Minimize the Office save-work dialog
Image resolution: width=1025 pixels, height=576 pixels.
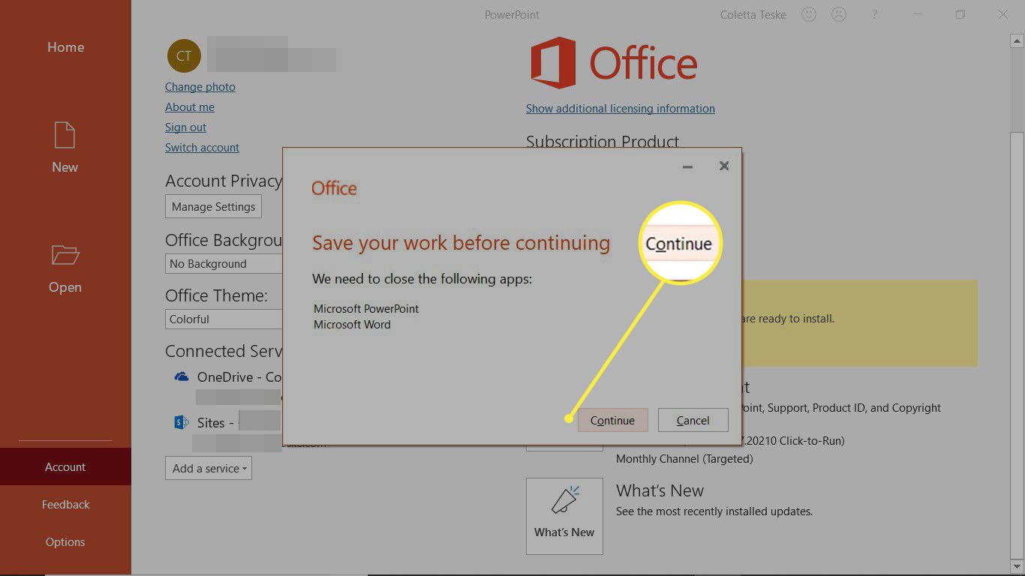(687, 166)
